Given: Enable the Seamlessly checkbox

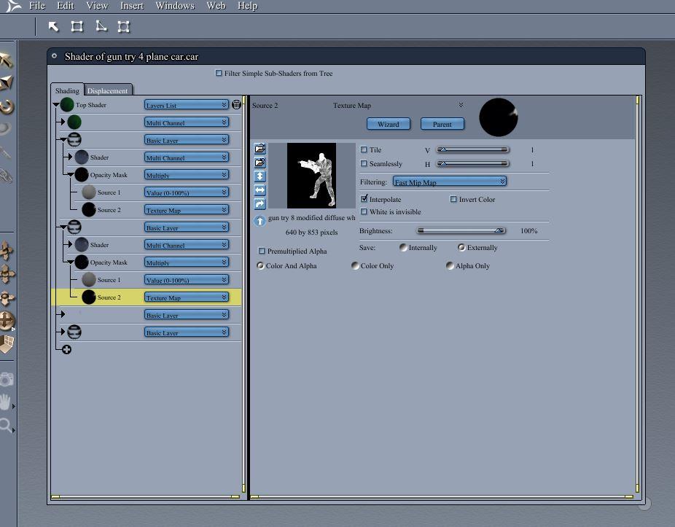Looking at the screenshot, I should pyautogui.click(x=364, y=163).
